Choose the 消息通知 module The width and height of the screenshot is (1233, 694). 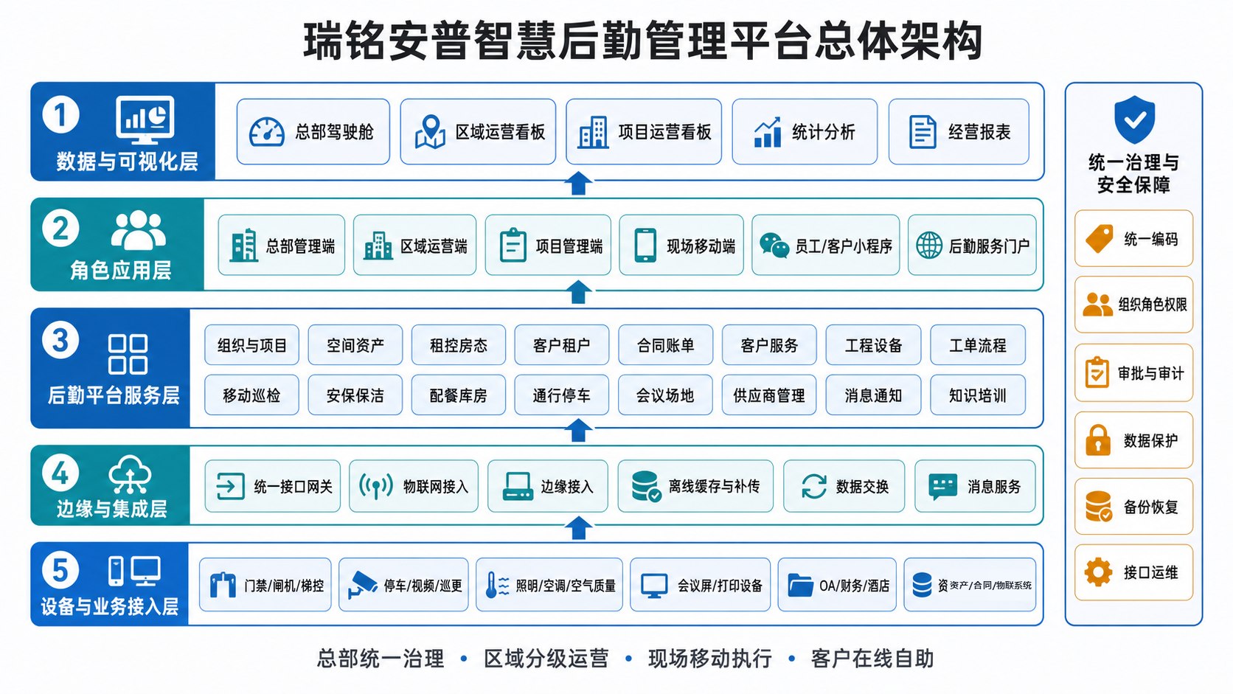(x=874, y=395)
